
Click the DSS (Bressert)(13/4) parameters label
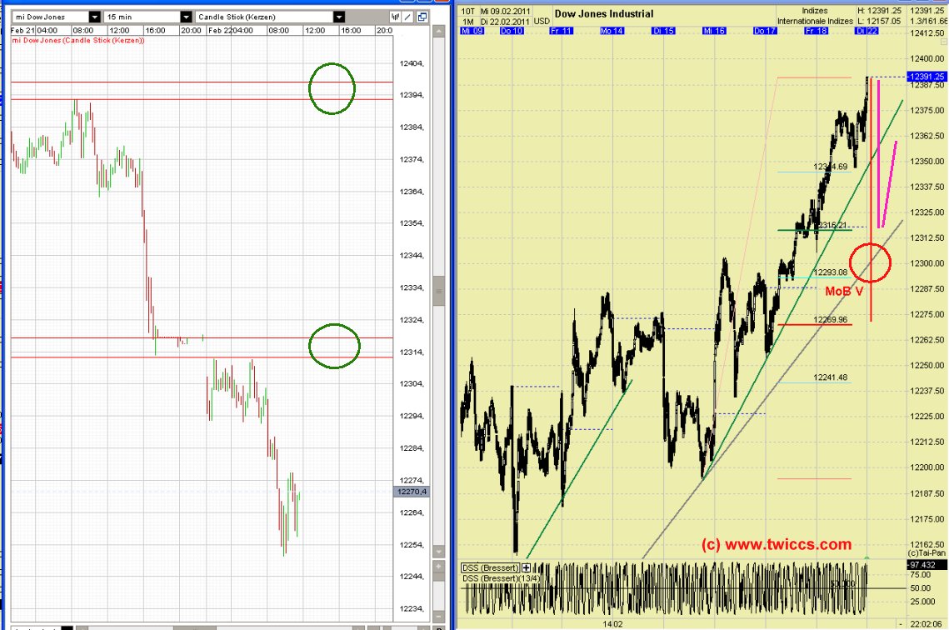tap(501, 578)
